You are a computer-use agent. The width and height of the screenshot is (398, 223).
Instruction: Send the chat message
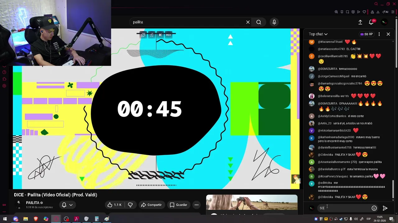[x=385, y=208]
